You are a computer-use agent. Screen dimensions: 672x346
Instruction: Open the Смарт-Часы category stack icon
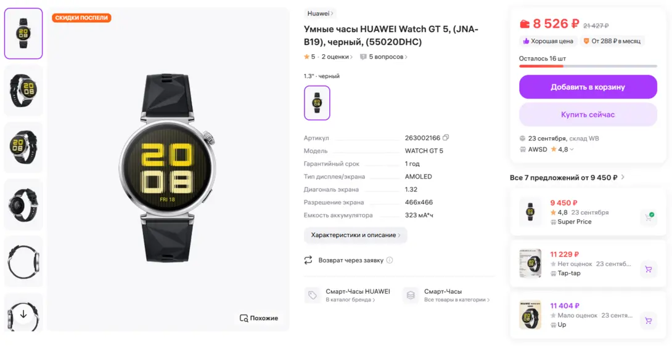click(x=411, y=296)
